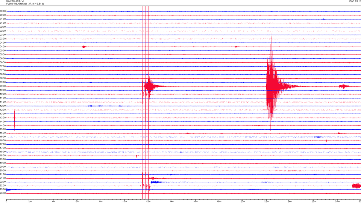Select the 06:30 time label
This screenshot has height=203, width=361.
point(3,62)
